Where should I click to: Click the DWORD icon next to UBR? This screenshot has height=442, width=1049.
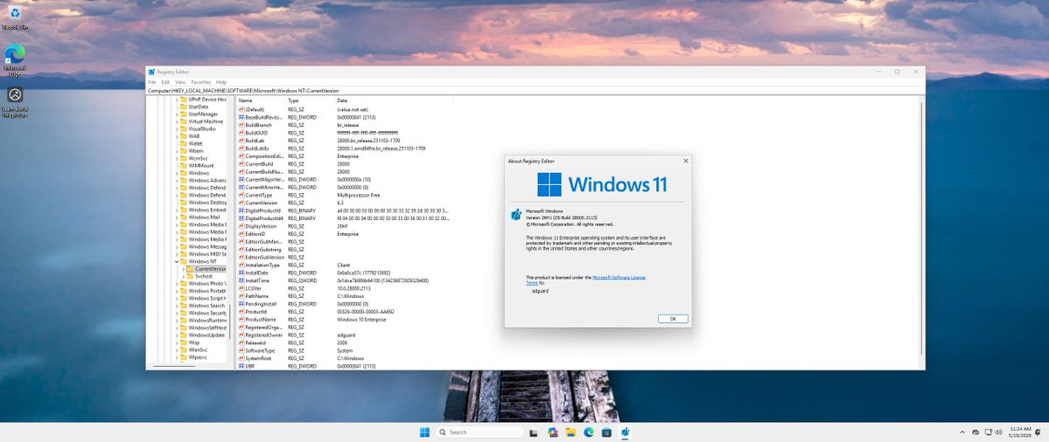point(241,366)
